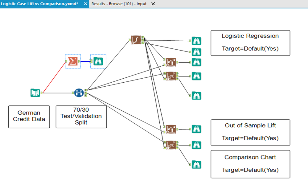Select the Browse tool after the upper Lift Chart

pos(196,62)
